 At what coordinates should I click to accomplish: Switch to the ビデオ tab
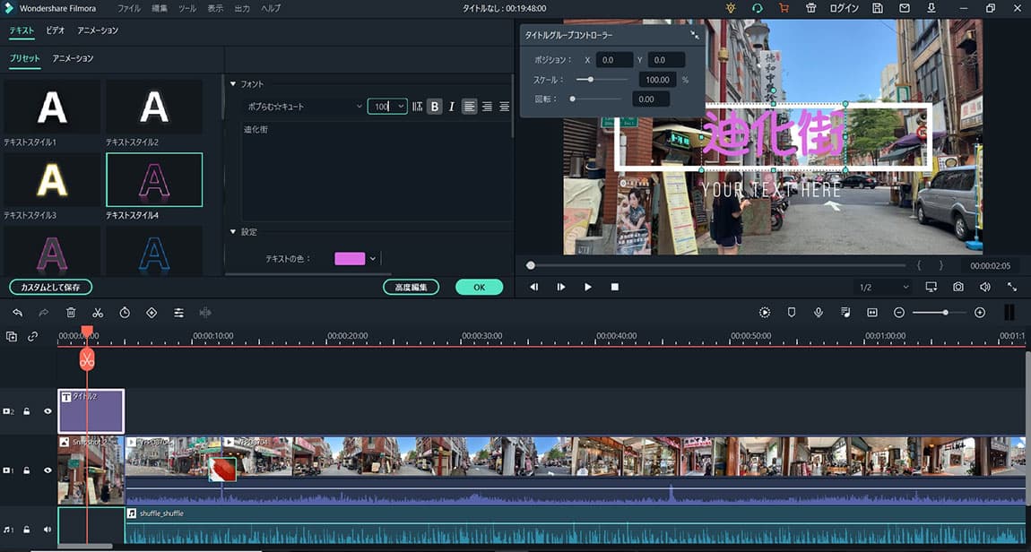(56, 30)
